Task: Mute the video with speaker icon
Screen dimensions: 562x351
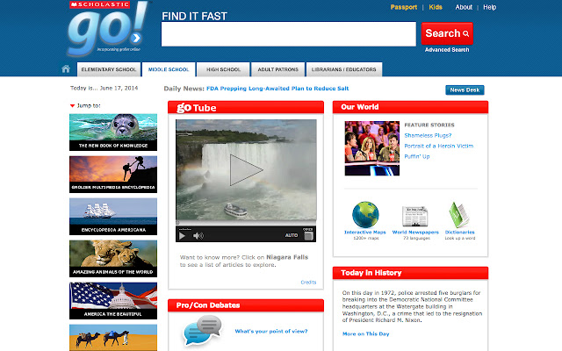Action: click(198, 236)
